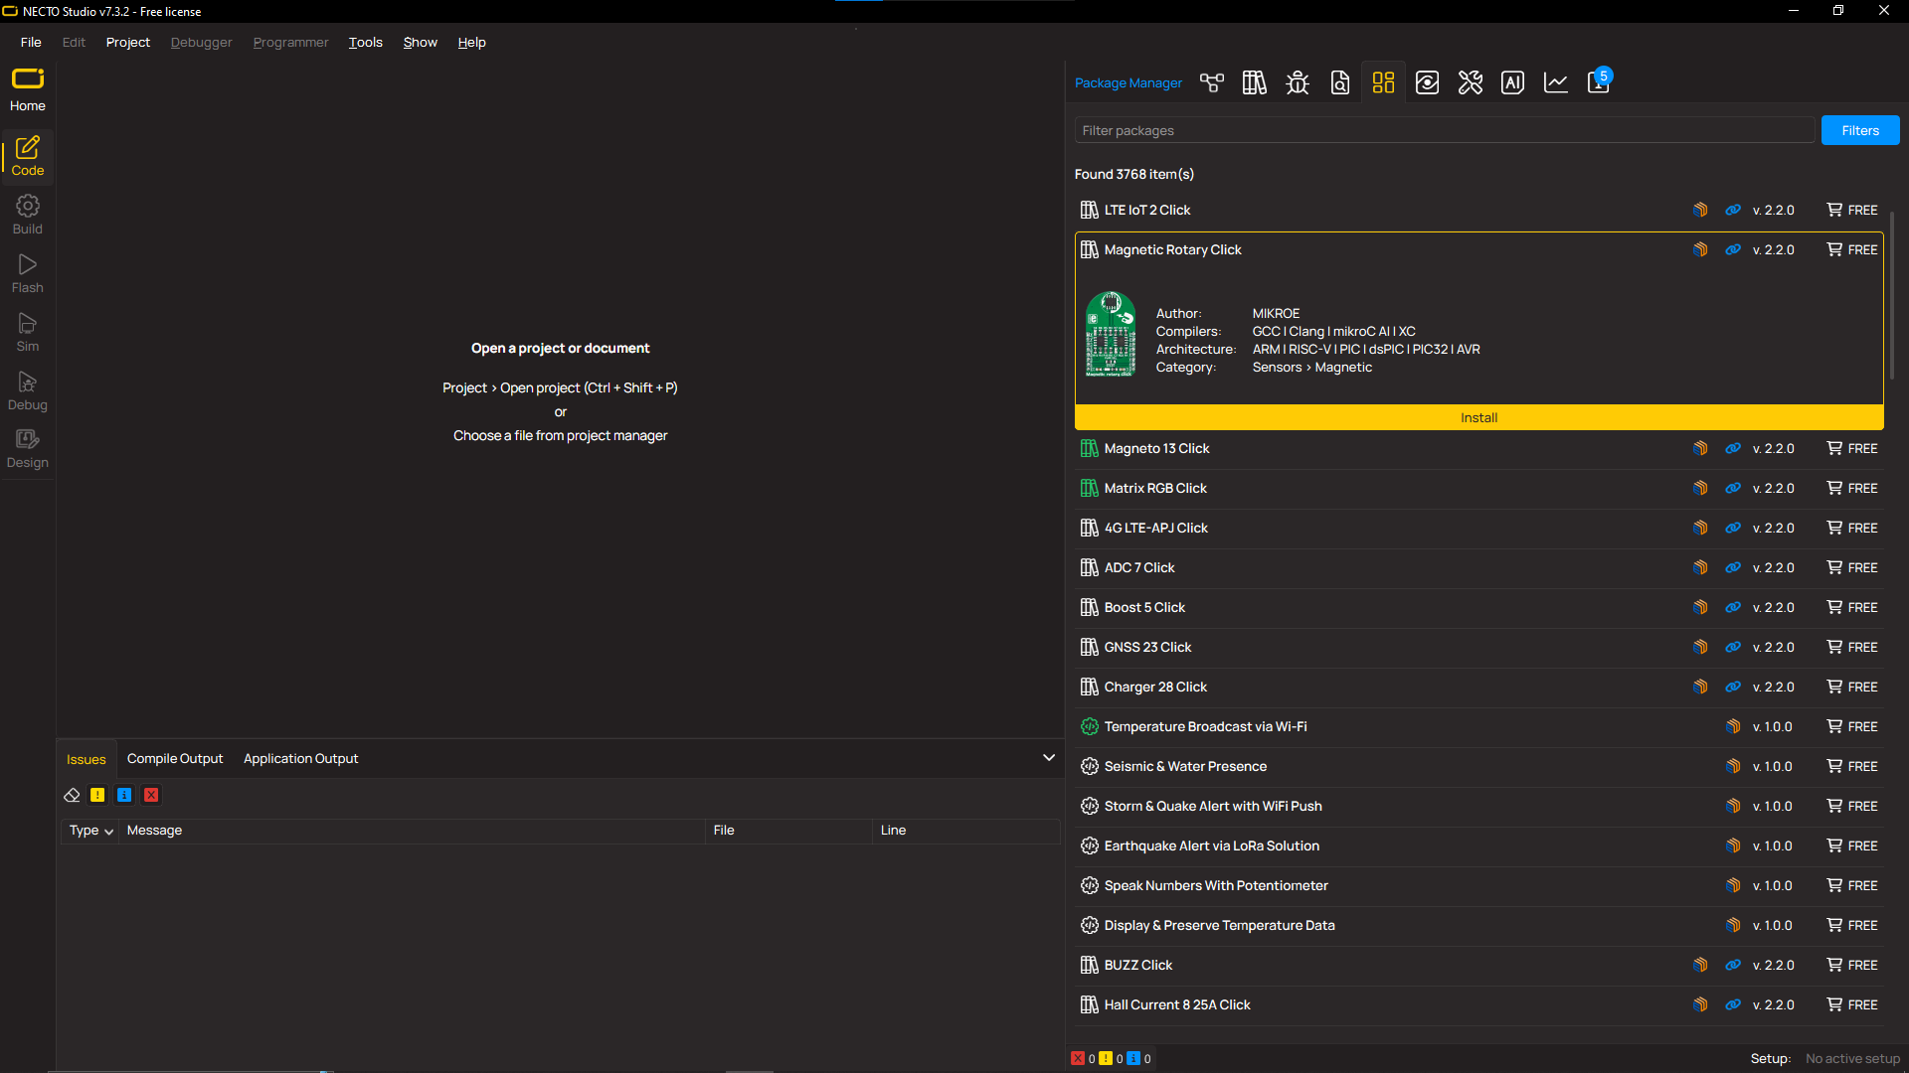The image size is (1909, 1073).
Task: Open the AI assistant panel icon
Action: pos(1512,82)
